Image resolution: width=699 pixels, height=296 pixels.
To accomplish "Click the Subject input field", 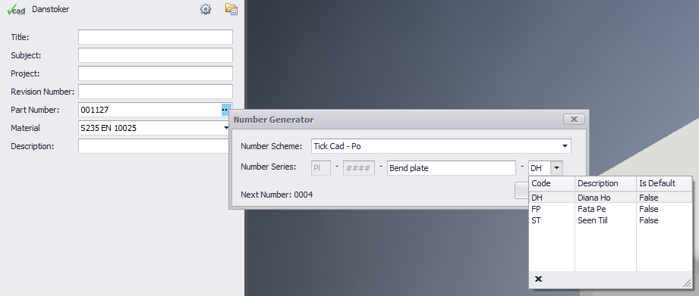I will pyautogui.click(x=156, y=55).
